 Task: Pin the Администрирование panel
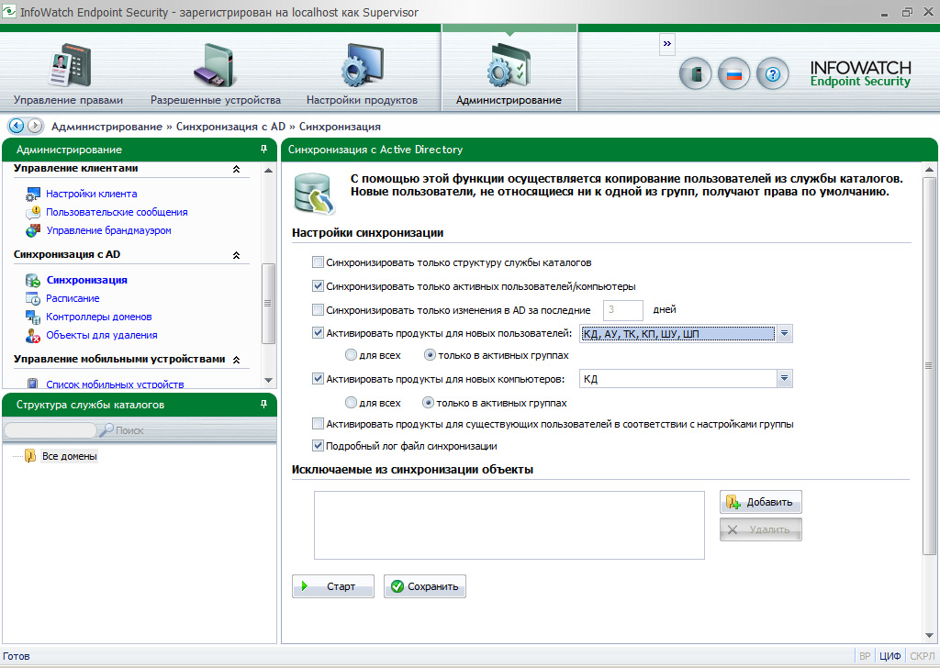pyautogui.click(x=263, y=150)
